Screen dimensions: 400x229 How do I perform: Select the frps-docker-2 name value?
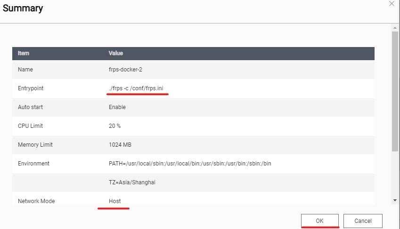pos(125,69)
